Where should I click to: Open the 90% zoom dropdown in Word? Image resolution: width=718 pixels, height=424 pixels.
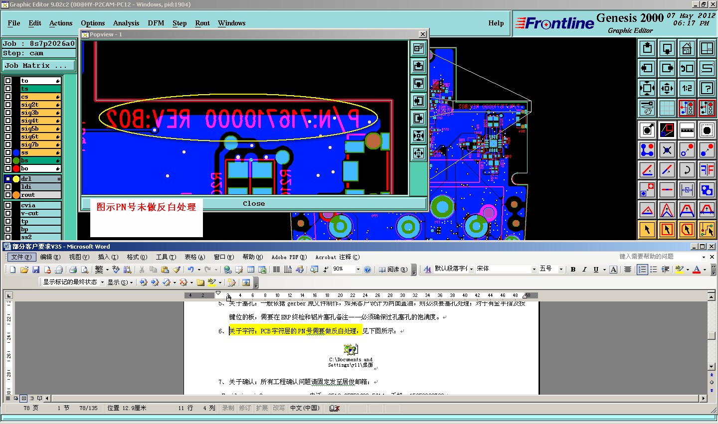[358, 270]
